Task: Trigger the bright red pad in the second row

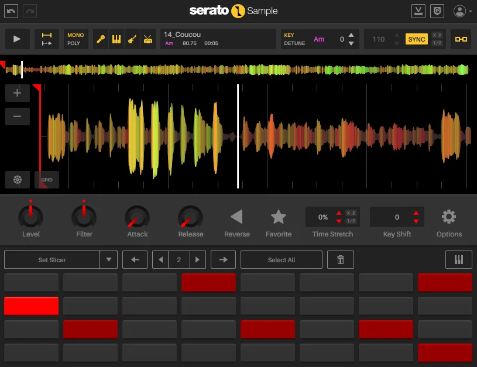Action: 32,306
